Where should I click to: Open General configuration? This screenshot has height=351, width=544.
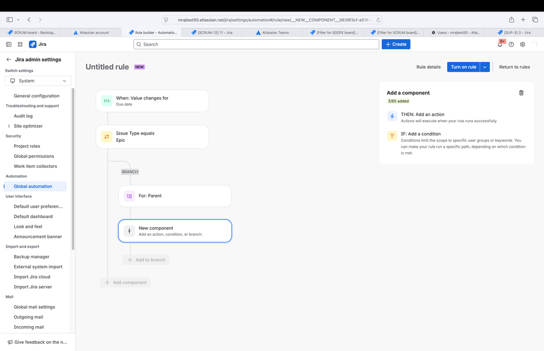[36, 96]
